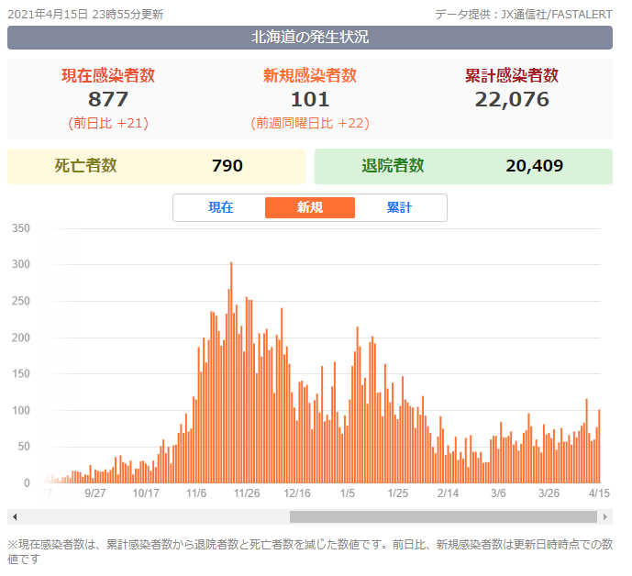This screenshot has width=632, height=576.
Task: Select the 新規感染者数 value 101
Action: [x=310, y=99]
